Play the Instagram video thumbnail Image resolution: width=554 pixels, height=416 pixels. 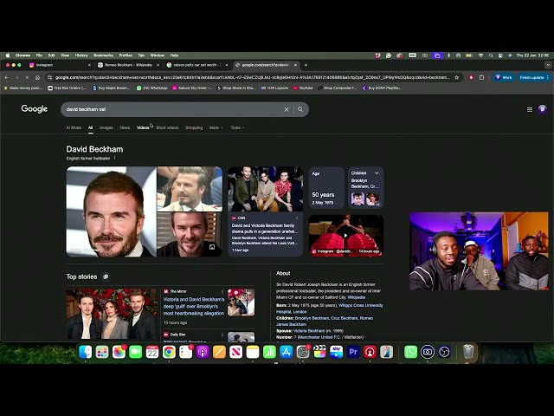tap(346, 235)
